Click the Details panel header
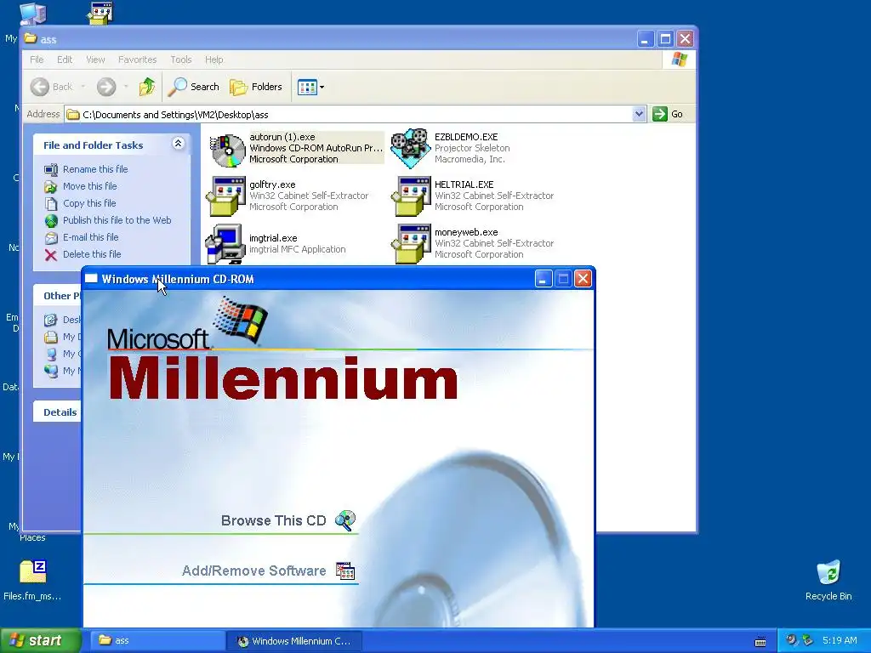Screen dimensions: 871x653 point(58,412)
